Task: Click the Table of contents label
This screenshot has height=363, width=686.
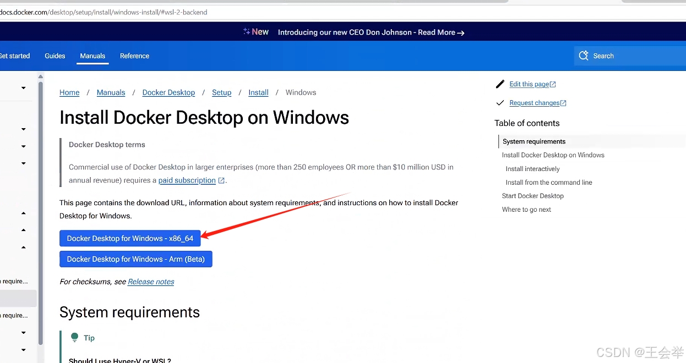Action: (x=527, y=123)
